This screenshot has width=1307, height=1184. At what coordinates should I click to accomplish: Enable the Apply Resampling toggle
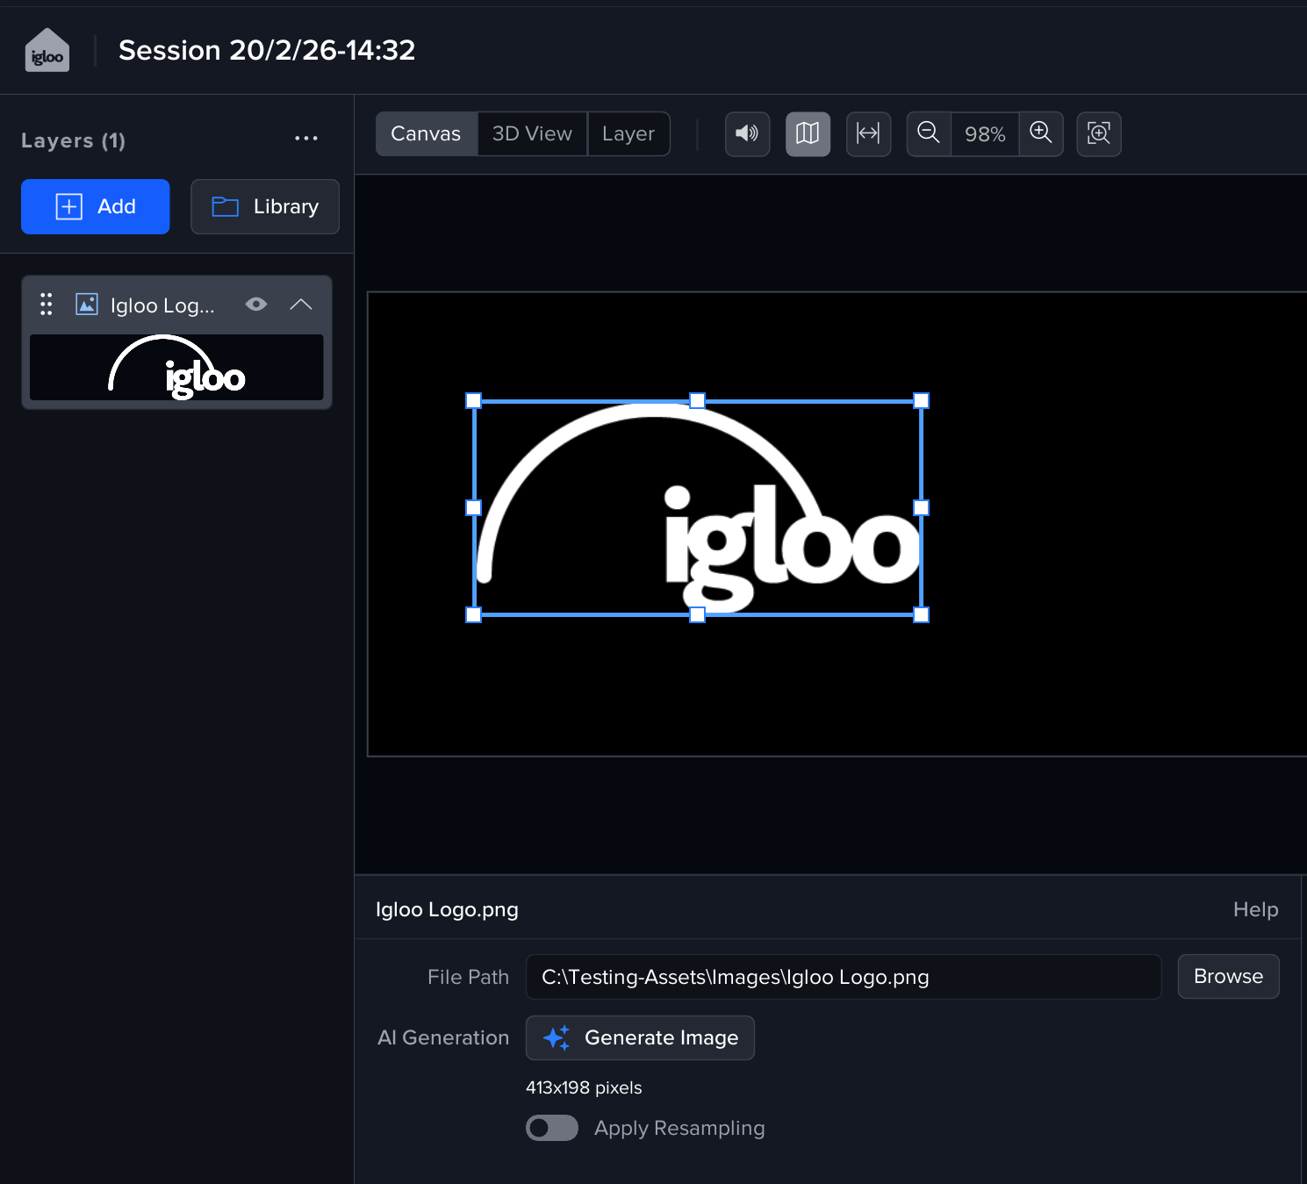[551, 1128]
